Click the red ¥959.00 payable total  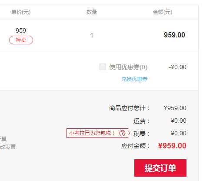click(172, 146)
